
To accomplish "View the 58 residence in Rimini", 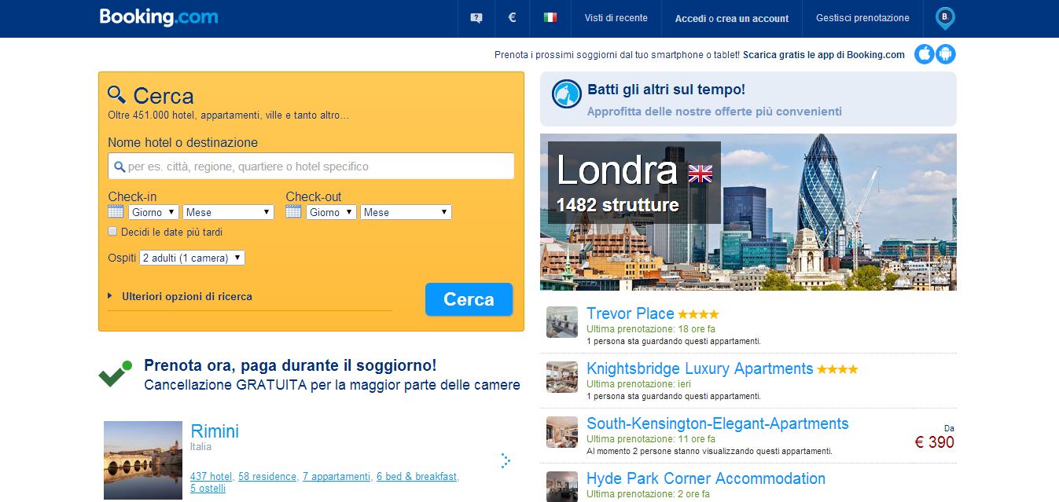I will tap(267, 477).
